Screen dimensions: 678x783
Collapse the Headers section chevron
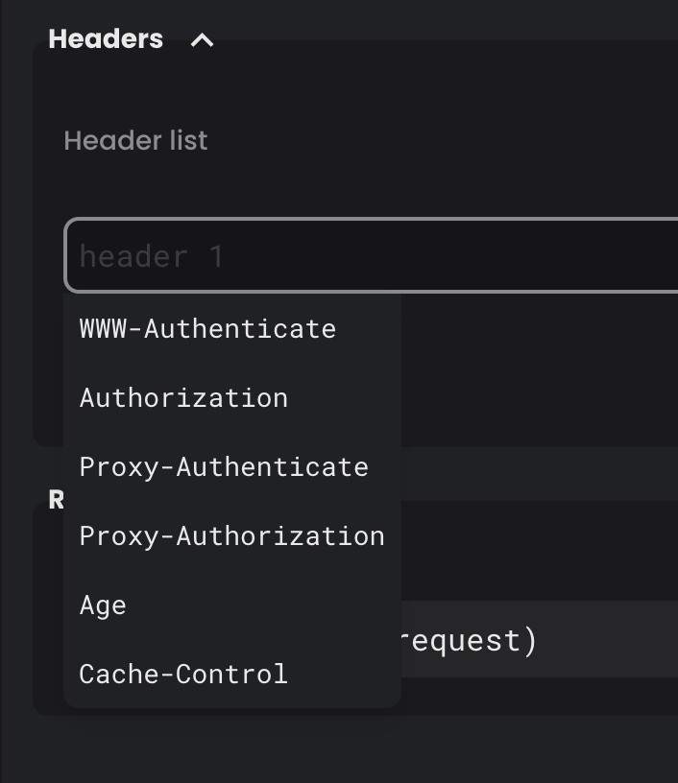pos(203,40)
